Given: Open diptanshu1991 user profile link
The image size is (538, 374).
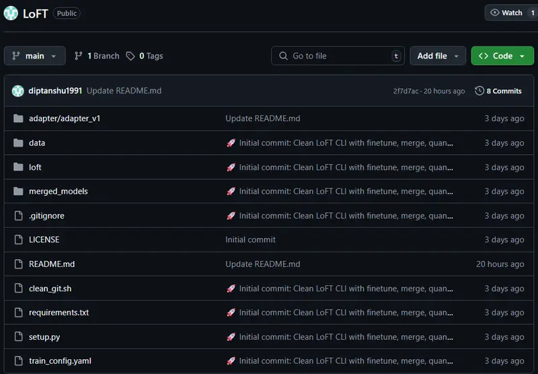Looking at the screenshot, I should [x=55, y=91].
